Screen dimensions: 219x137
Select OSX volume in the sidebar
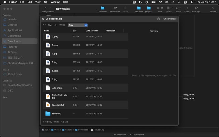click(x=19, y=90)
